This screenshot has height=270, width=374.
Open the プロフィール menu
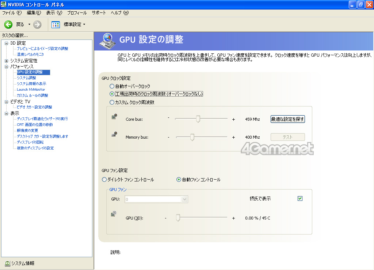pos(77,13)
